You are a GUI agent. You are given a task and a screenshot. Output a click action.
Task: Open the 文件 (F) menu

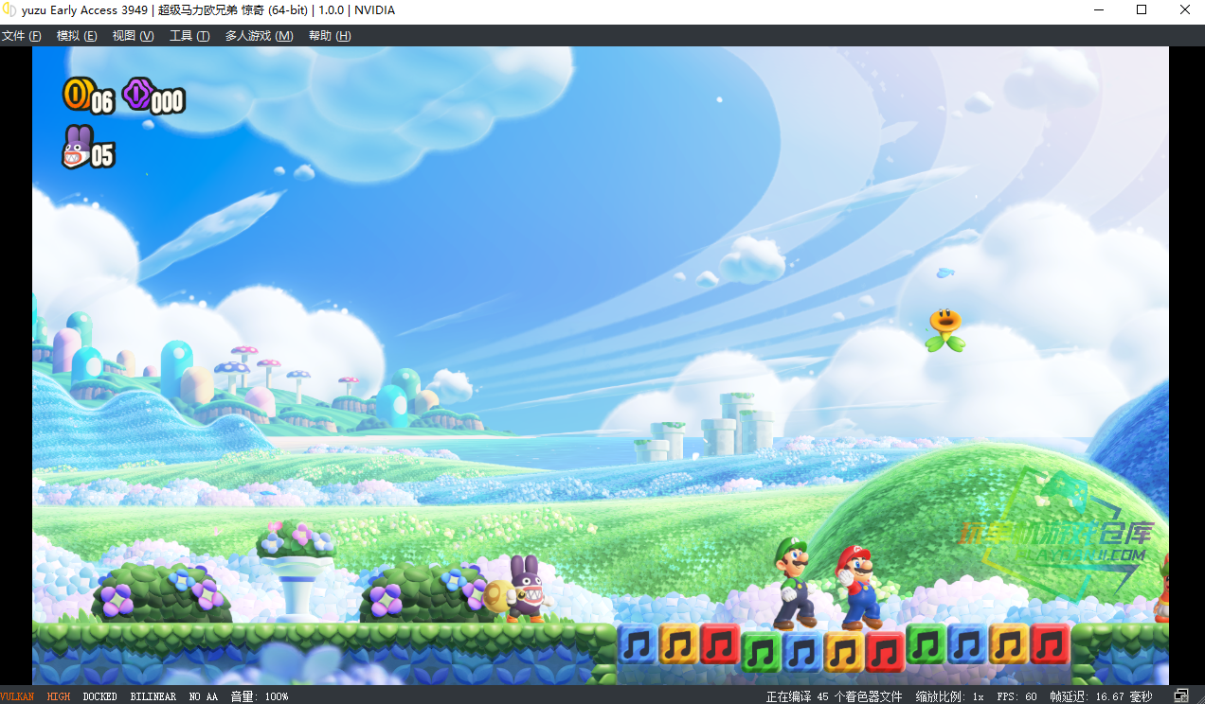point(22,36)
